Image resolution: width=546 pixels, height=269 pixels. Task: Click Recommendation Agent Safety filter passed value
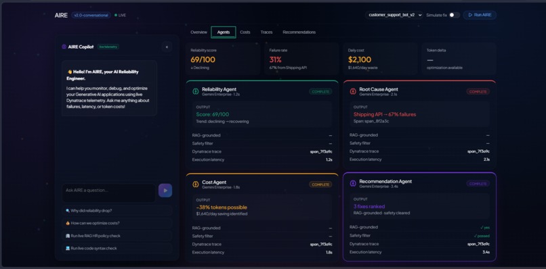tap(482, 236)
